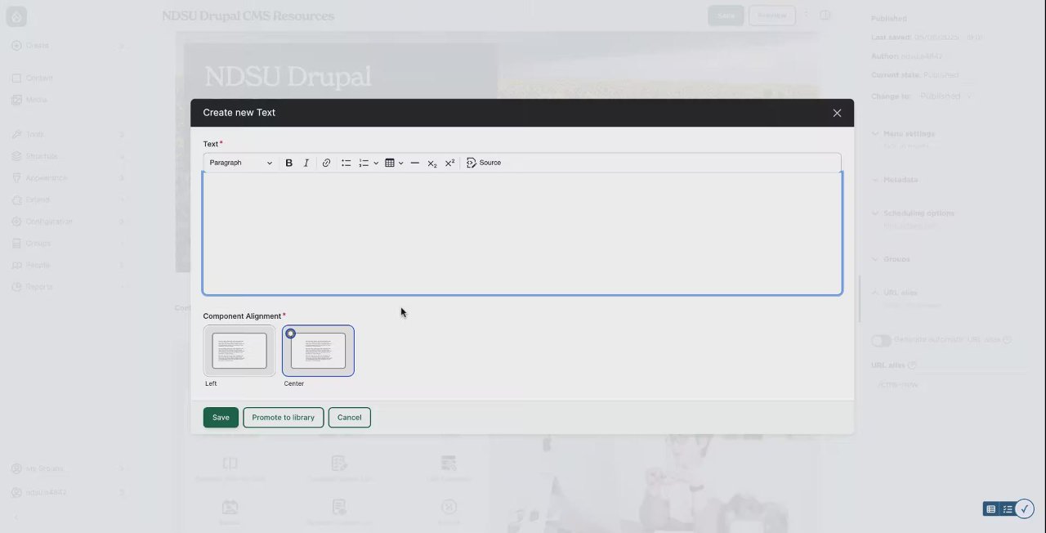Cancel creating the Text component
1046x533 pixels.
[349, 417]
